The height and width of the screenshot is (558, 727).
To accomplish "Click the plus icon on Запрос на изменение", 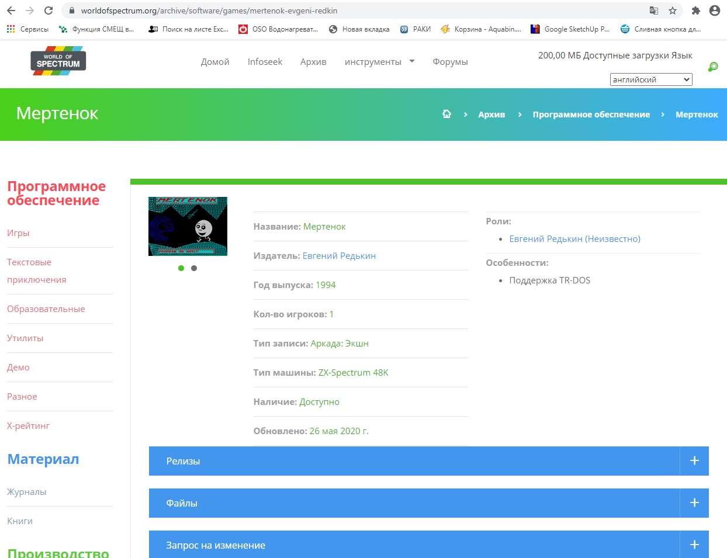I will 694,545.
